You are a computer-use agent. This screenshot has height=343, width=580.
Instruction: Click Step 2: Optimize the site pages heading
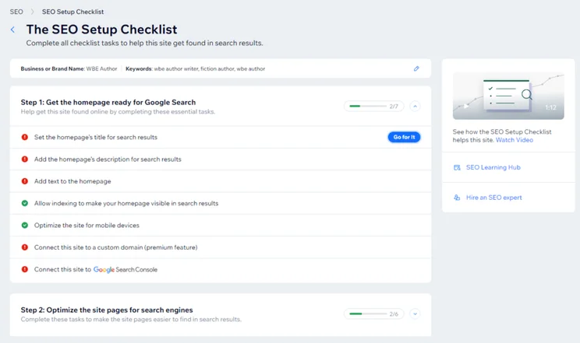(107, 310)
